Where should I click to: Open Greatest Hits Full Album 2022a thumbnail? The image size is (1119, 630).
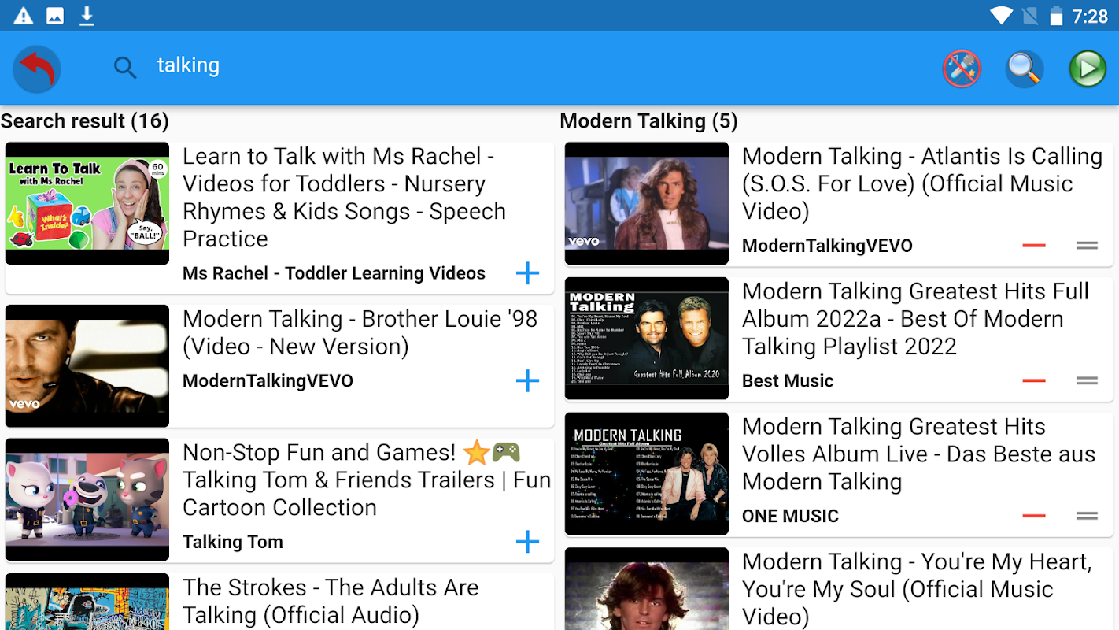(x=647, y=339)
